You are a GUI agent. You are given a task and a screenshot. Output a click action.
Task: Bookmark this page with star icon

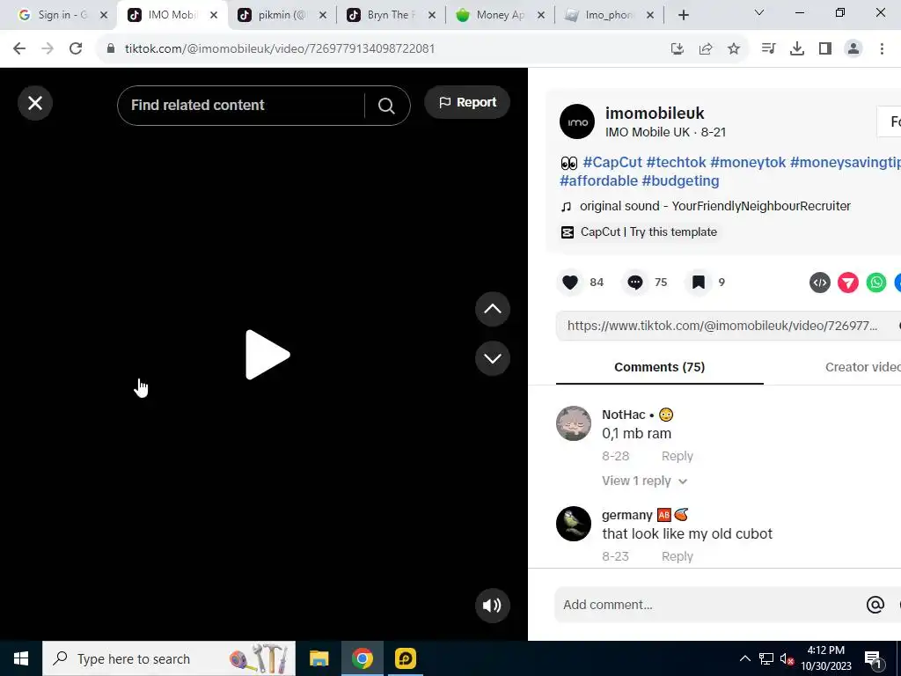pyautogui.click(x=734, y=49)
